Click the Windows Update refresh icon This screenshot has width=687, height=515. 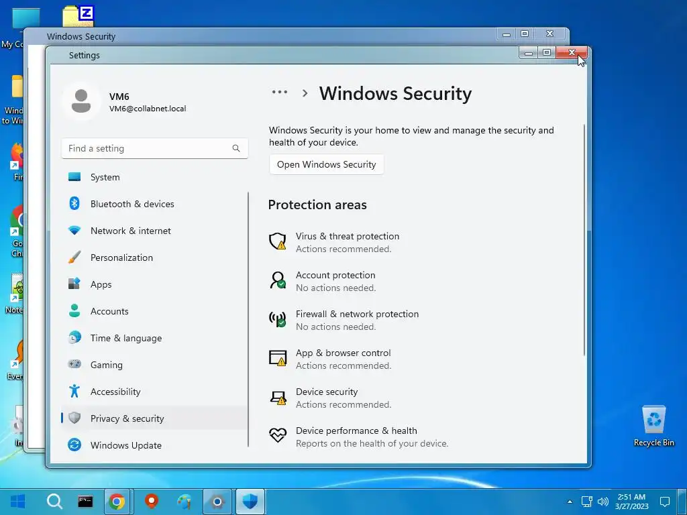tap(74, 445)
